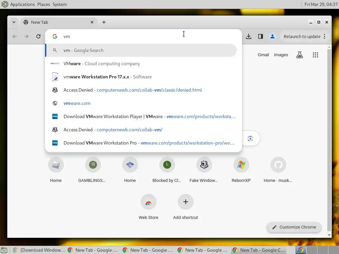339x254 pixels.
Task: Click the scrollbar down arrow
Action: point(329,235)
